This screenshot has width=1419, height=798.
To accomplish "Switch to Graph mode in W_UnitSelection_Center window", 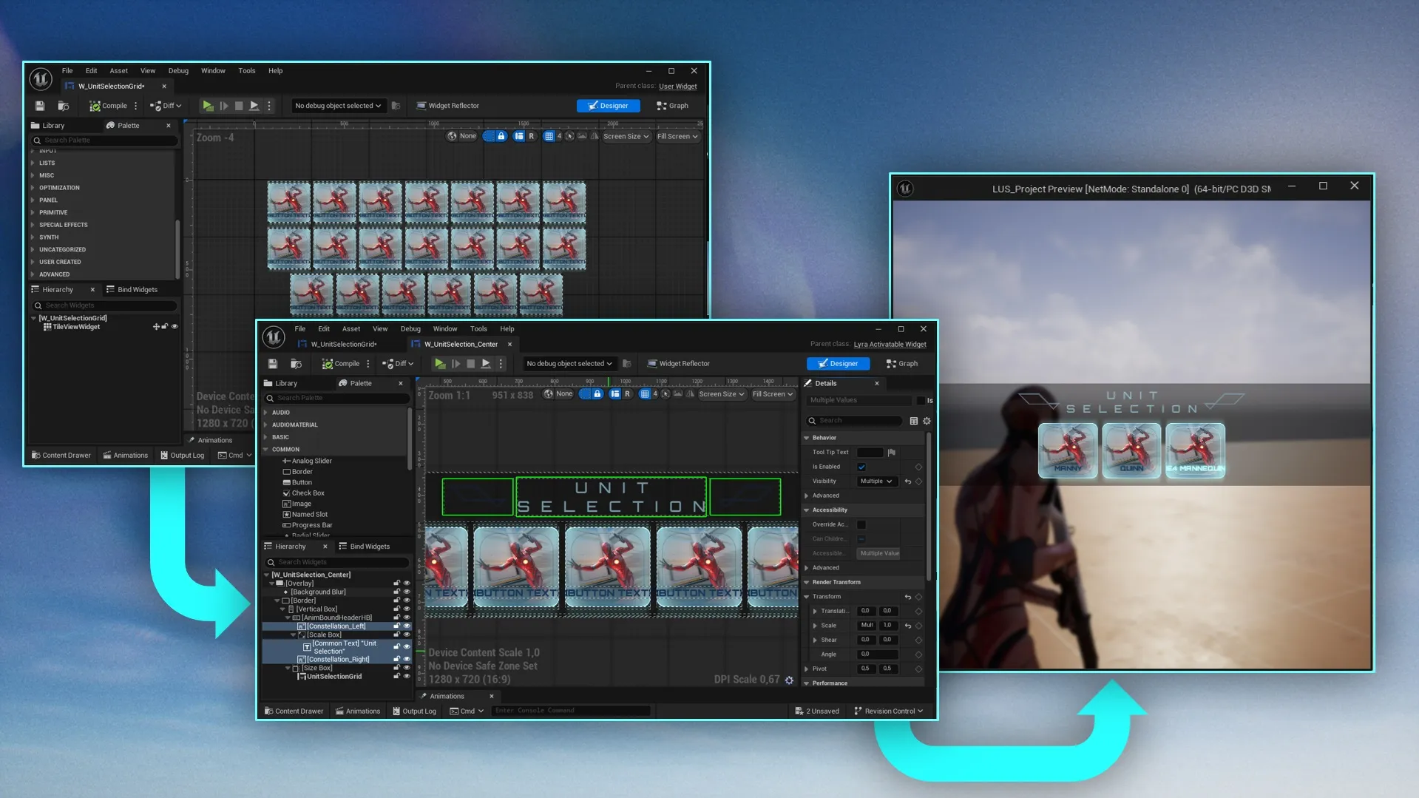I will coord(902,364).
